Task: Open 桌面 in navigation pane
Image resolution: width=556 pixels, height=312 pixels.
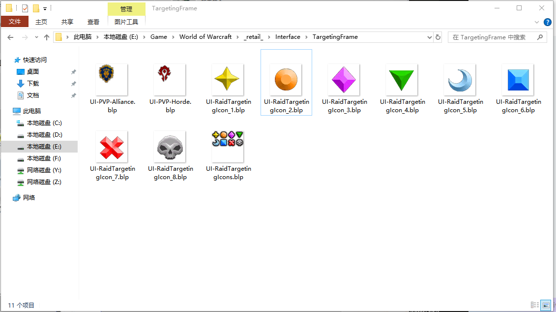Action: tap(32, 72)
